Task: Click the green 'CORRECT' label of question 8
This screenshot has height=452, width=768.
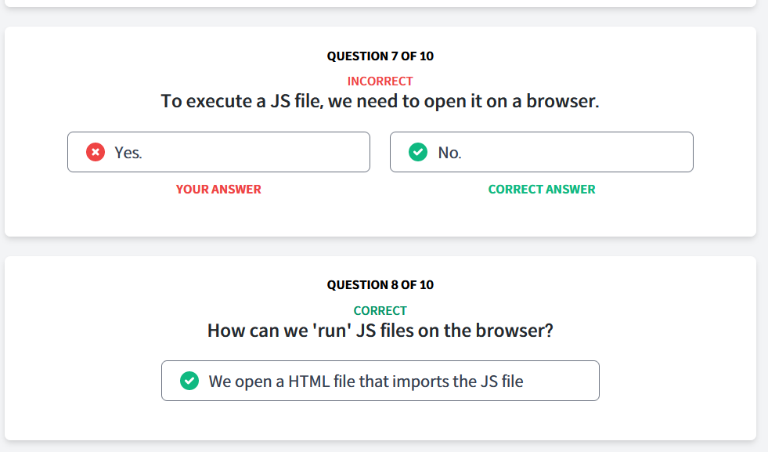Action: (x=380, y=311)
